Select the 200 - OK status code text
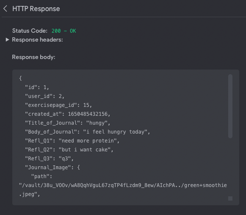This screenshot has width=246, height=215. click(x=64, y=31)
